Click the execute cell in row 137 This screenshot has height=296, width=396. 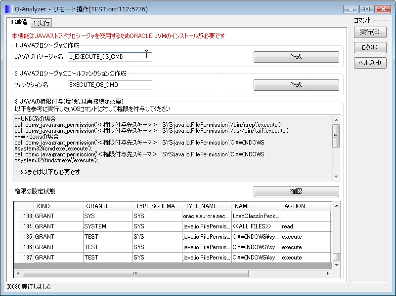coord(306,258)
